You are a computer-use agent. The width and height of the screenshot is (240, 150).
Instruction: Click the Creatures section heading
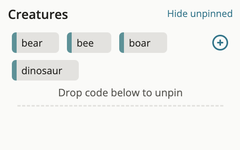coord(38,15)
